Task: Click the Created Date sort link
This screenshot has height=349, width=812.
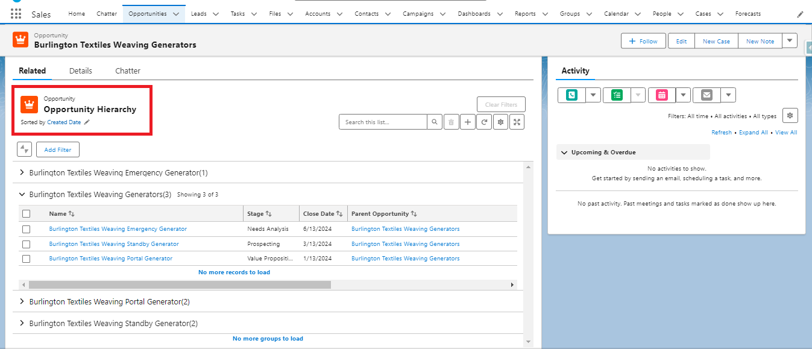Action: point(64,122)
